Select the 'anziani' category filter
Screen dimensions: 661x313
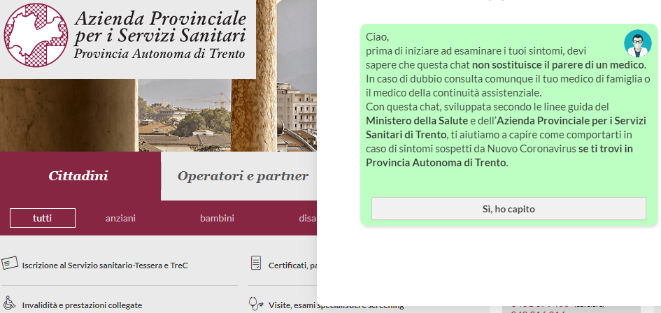click(x=120, y=218)
